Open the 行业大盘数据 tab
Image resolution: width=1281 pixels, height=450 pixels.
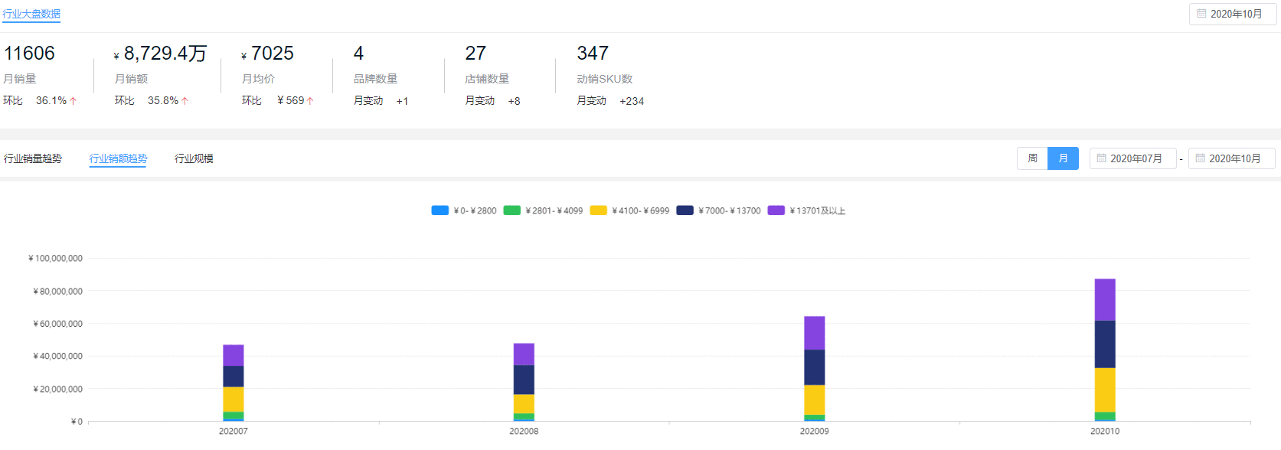(31, 14)
